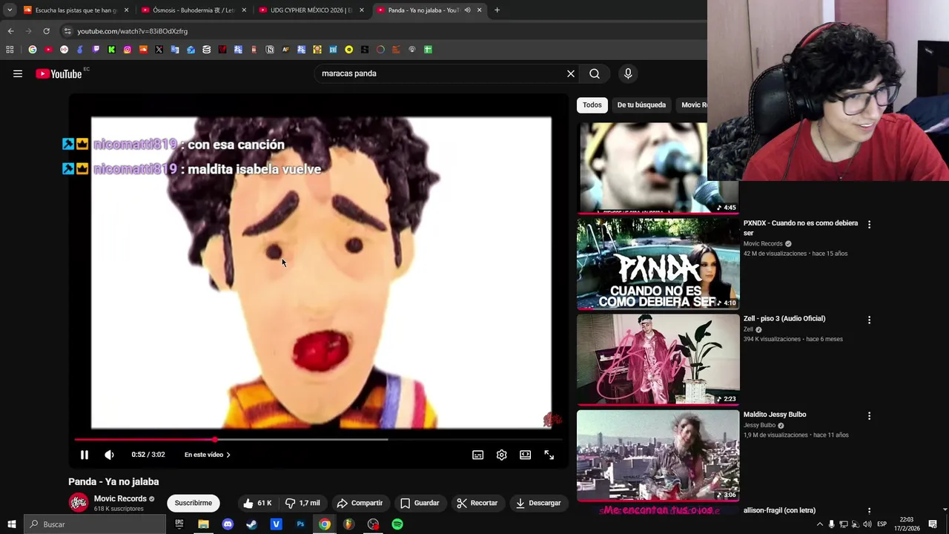Open Photoshop from the taskbar
This screenshot has width=949, height=534.
[300, 524]
